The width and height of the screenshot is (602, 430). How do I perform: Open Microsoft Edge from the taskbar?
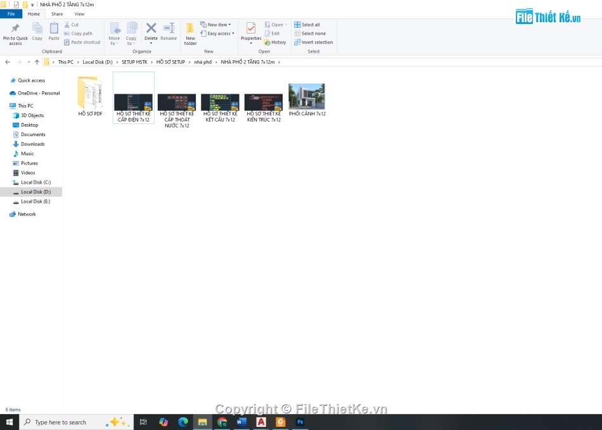coord(183,422)
